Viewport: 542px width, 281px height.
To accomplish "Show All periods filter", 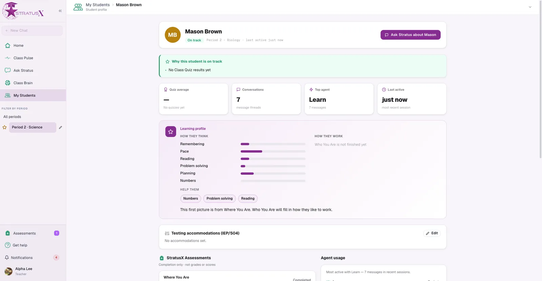I will coord(12,117).
